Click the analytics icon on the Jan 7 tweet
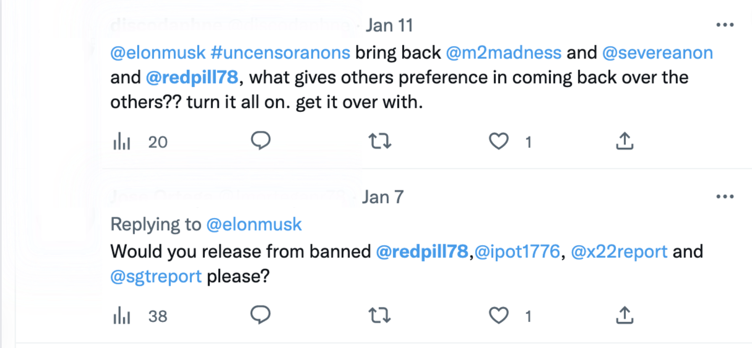 click(x=123, y=316)
